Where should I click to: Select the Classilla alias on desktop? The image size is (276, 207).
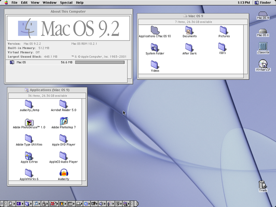click(x=263, y=48)
